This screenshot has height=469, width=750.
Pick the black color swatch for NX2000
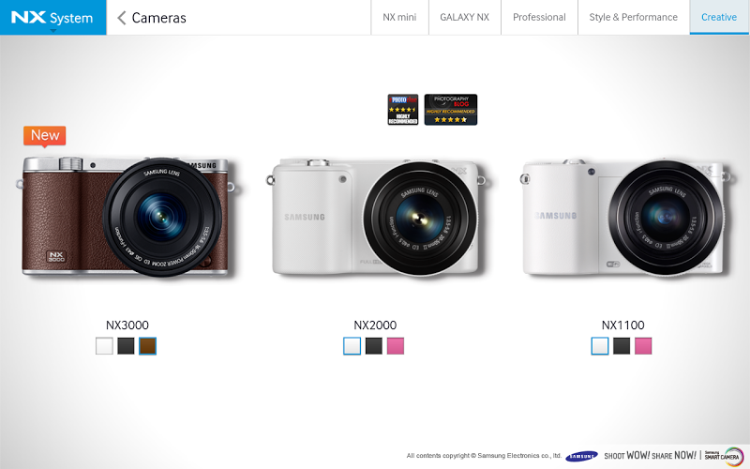(x=373, y=346)
